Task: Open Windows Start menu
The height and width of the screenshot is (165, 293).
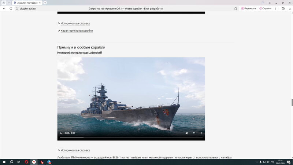Action: pos(3,162)
